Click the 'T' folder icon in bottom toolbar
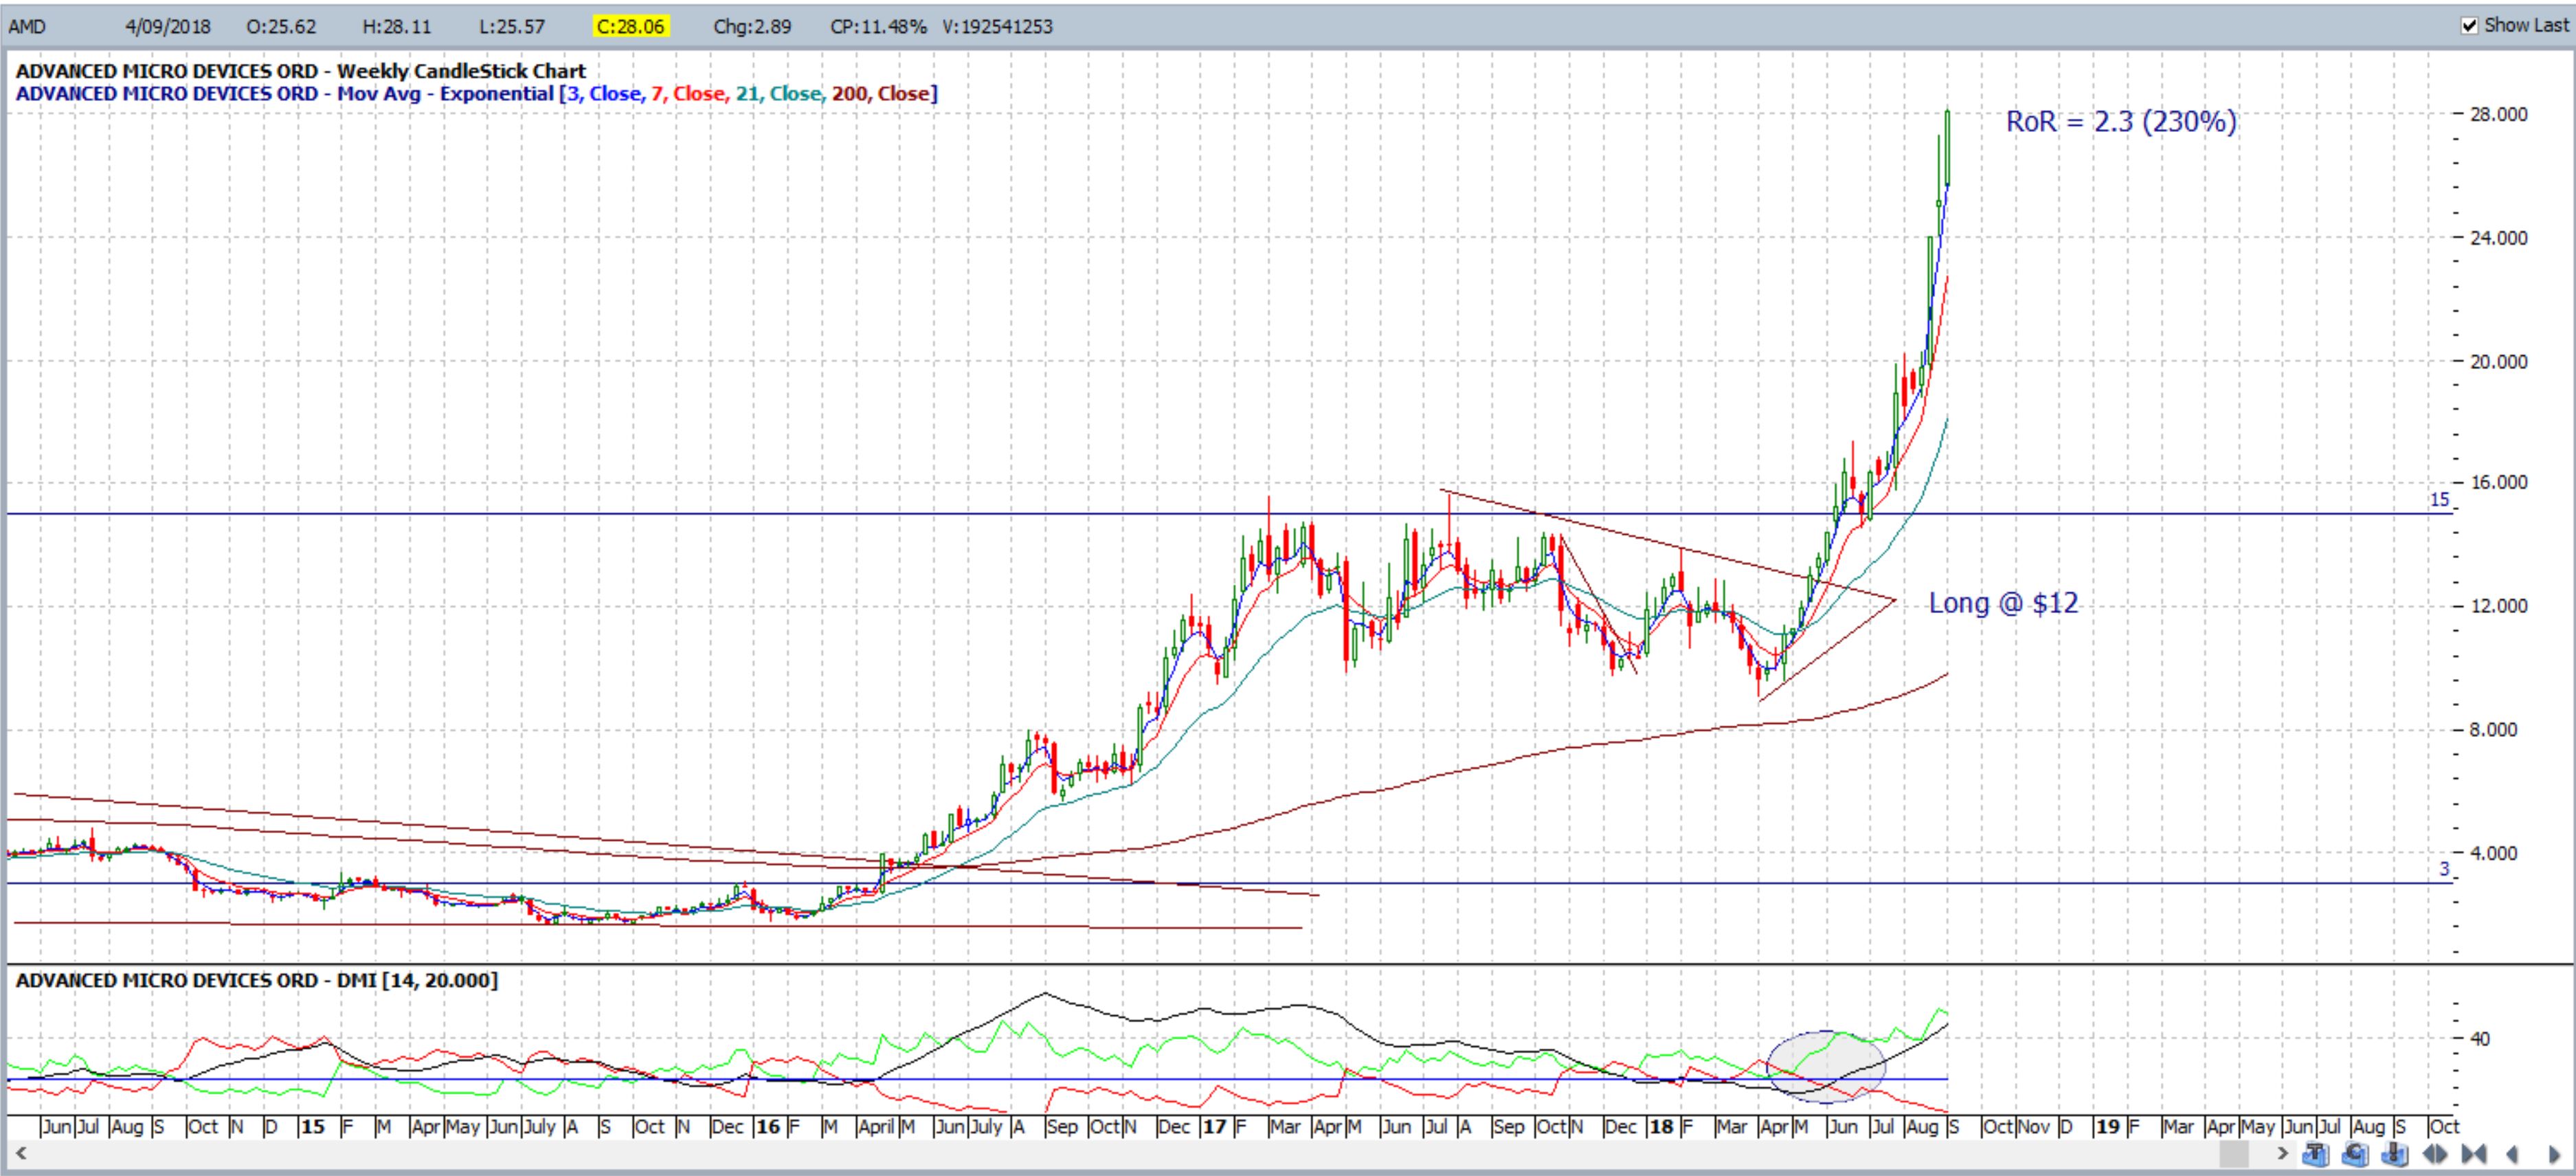Image resolution: width=2576 pixels, height=1176 pixels. (2316, 1154)
